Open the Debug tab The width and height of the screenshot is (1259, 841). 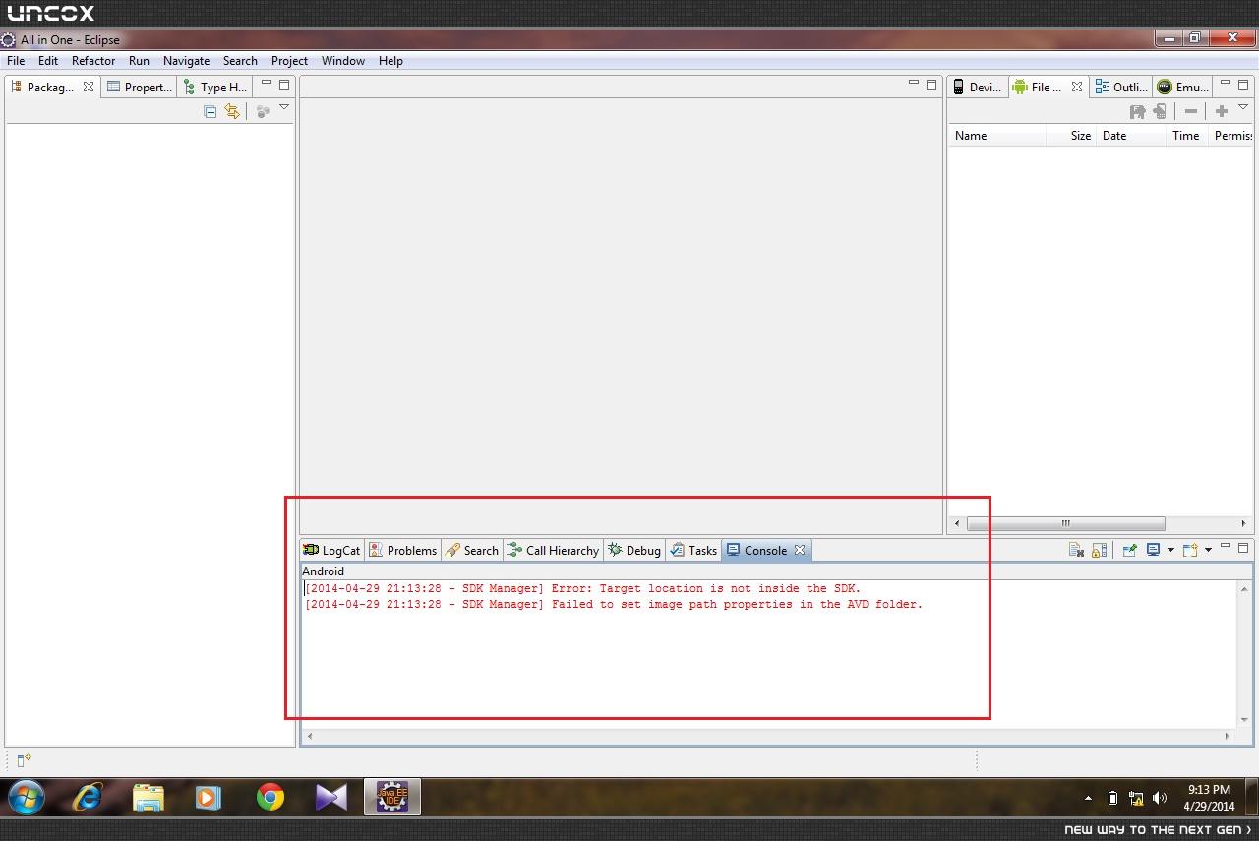pyautogui.click(x=634, y=550)
